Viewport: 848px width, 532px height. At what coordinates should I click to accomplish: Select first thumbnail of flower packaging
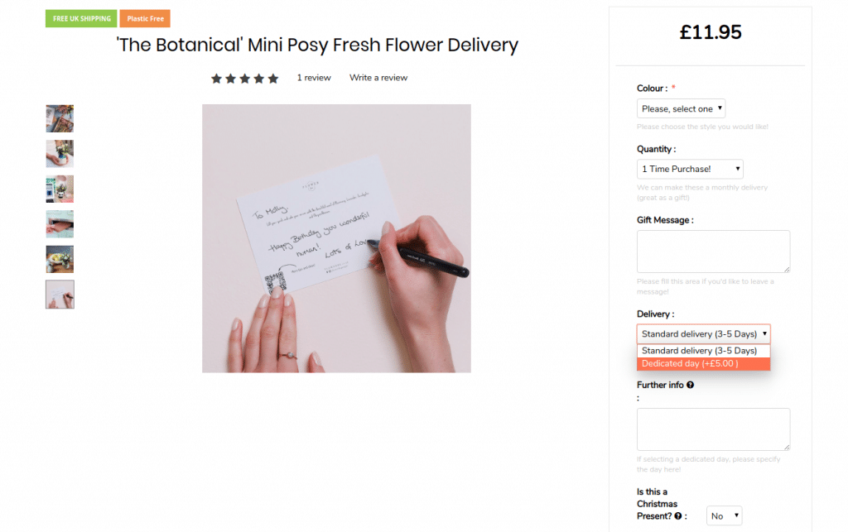coord(60,118)
